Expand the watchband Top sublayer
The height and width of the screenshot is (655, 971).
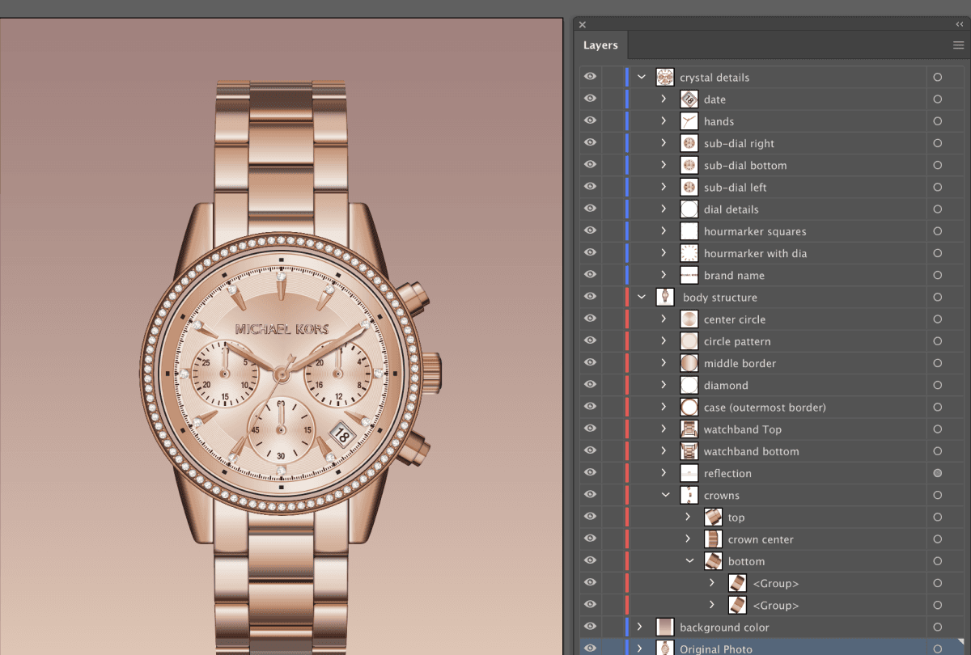[x=664, y=429]
